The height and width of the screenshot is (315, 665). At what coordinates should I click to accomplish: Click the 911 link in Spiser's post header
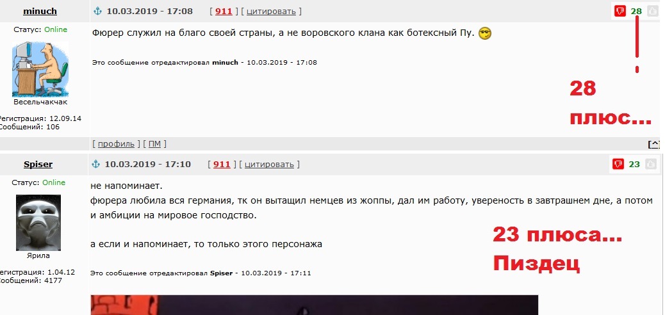pos(222,164)
